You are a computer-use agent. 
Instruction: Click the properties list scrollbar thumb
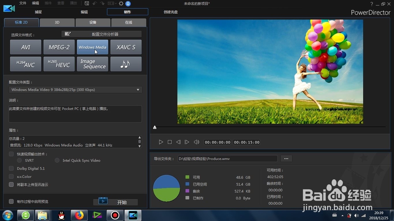[139, 142]
